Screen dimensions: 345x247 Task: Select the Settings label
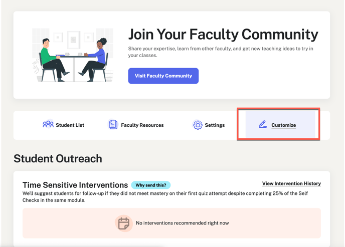[215, 125]
